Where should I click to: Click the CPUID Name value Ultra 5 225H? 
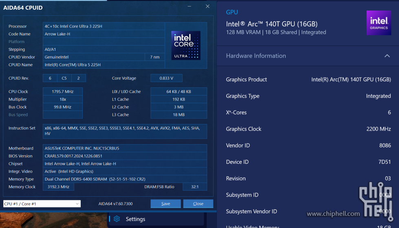(x=104, y=65)
